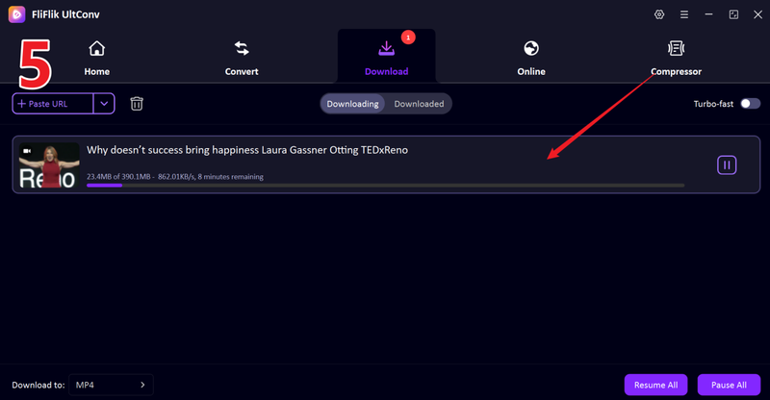
Task: Click the Resume All button
Action: point(655,385)
